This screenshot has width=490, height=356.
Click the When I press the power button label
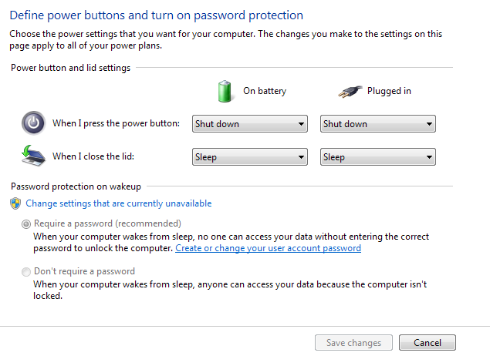(x=116, y=123)
